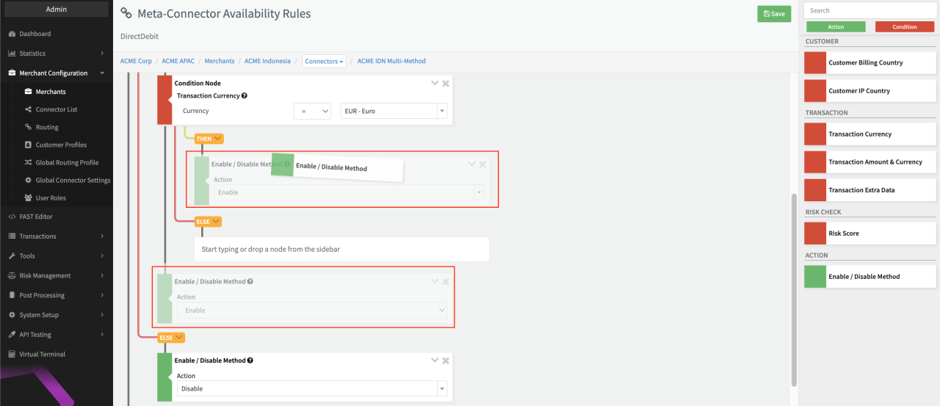940x406 pixels.
Task: Collapse the Condition Node using its chevron icon
Action: tap(435, 84)
